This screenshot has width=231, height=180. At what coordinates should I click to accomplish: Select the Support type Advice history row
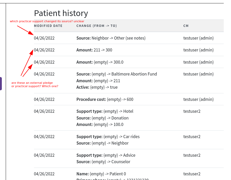(x=106, y=155)
